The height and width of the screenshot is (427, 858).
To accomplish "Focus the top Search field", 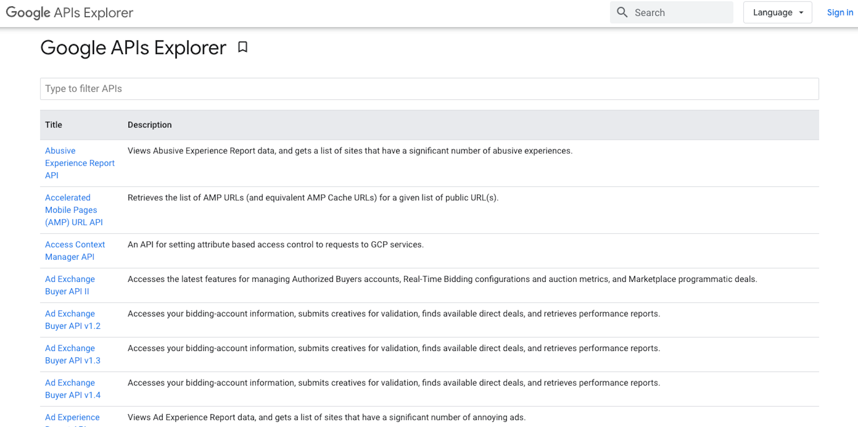I will coord(671,12).
